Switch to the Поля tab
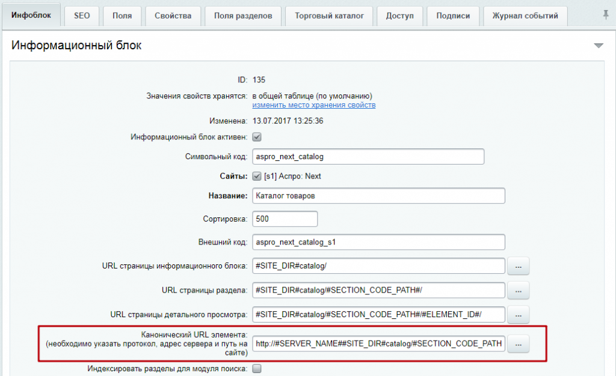Viewport: 616px width, 376px height. 122,16
